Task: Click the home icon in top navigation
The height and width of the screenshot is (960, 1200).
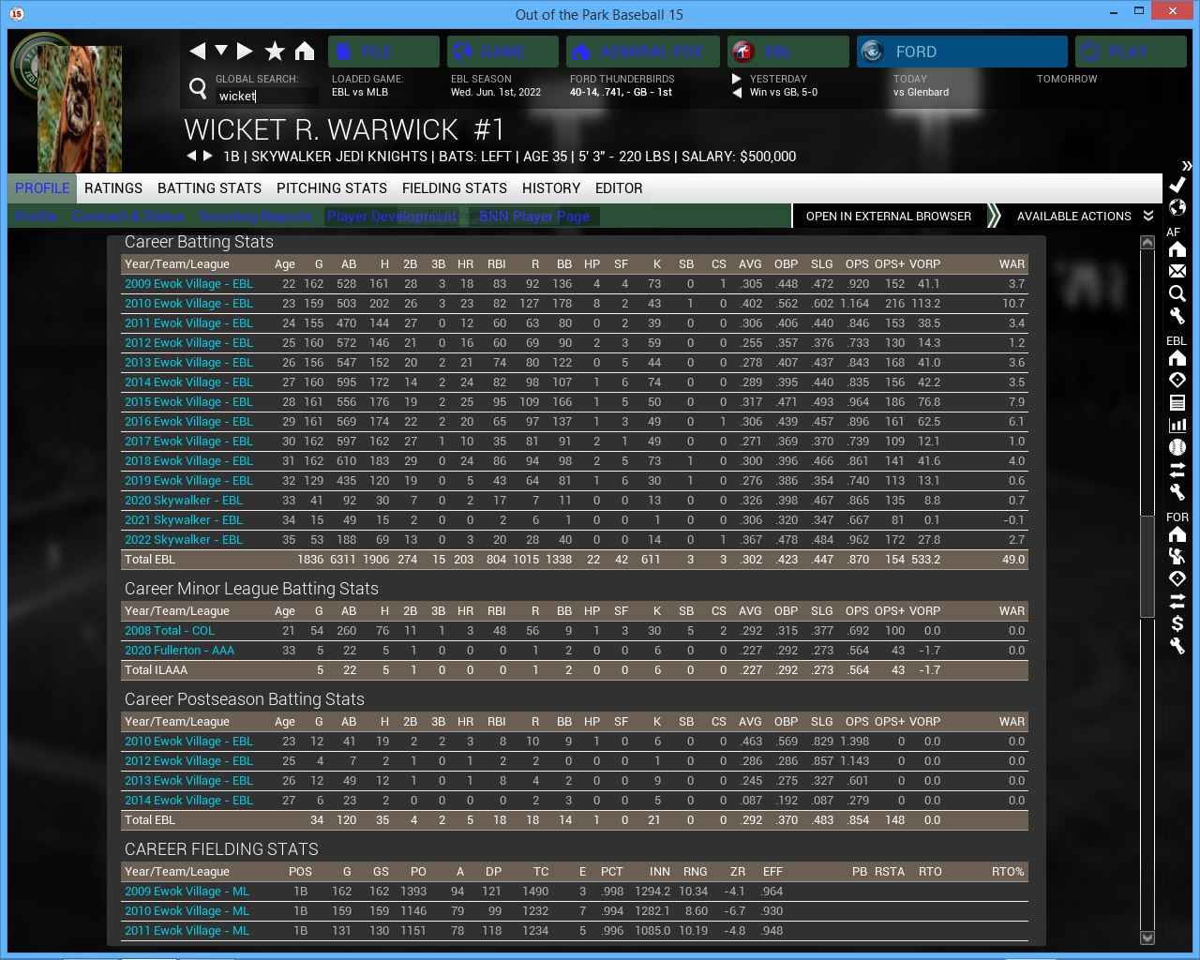Action: pos(305,52)
